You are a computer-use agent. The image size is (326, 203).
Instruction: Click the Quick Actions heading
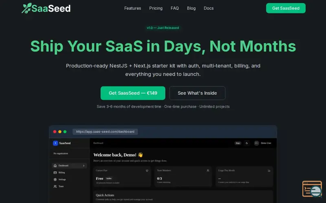click(x=105, y=195)
